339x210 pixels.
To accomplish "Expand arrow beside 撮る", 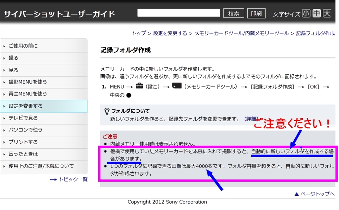I will coord(4,58).
